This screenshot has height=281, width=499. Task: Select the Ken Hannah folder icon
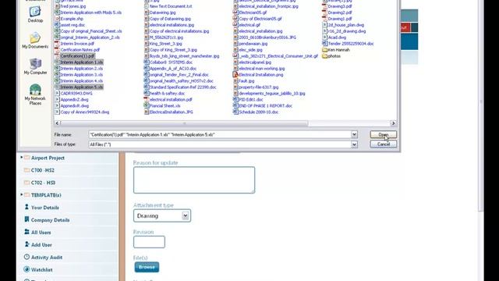[324, 50]
